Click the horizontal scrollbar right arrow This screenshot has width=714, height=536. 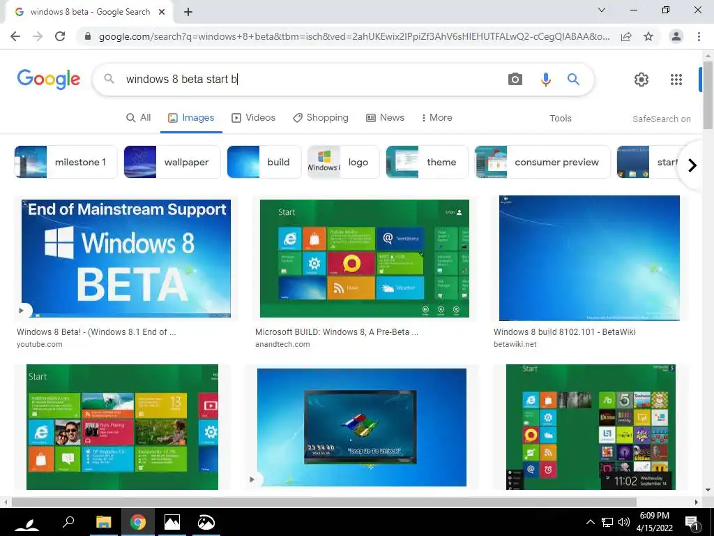697,502
